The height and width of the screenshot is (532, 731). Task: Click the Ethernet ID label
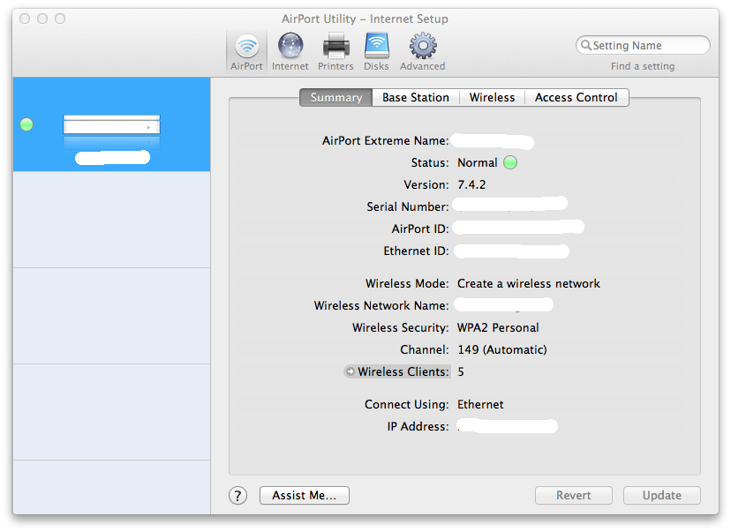click(x=417, y=251)
